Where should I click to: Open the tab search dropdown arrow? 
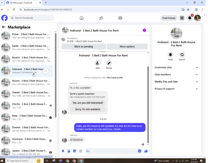coord(2,2)
